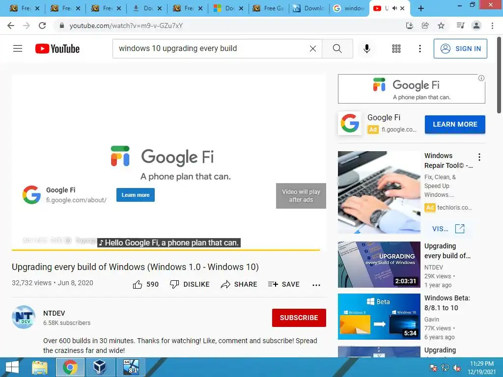Click VISIT link on techloris ad

[x=448, y=229]
